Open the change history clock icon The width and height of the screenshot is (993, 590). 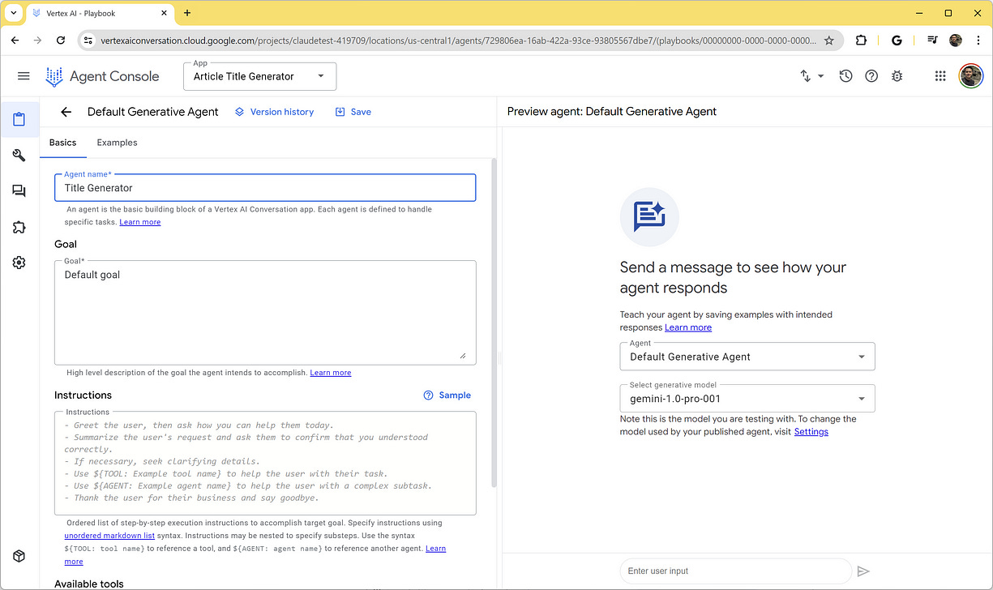pyautogui.click(x=845, y=75)
